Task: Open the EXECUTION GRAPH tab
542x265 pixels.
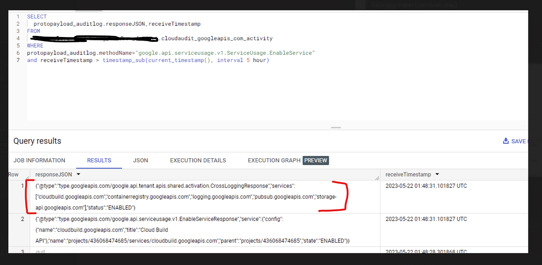Action: pos(274,160)
